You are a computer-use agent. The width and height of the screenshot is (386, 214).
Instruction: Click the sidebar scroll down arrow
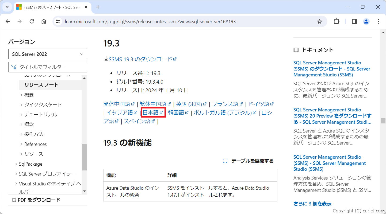85,191
